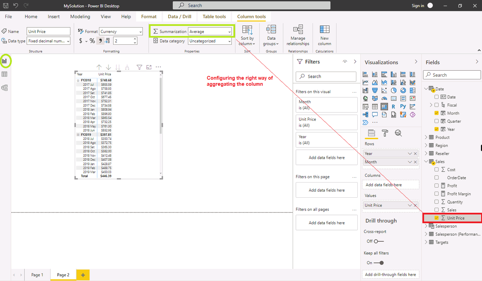Apply percentage format to the column

(x=92, y=41)
